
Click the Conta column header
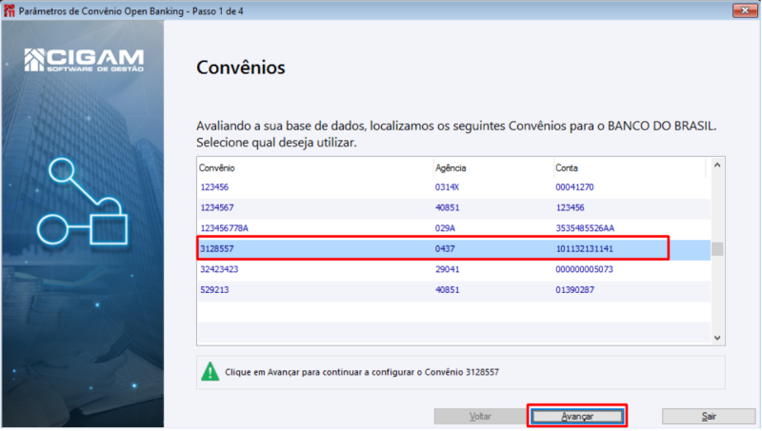630,168
